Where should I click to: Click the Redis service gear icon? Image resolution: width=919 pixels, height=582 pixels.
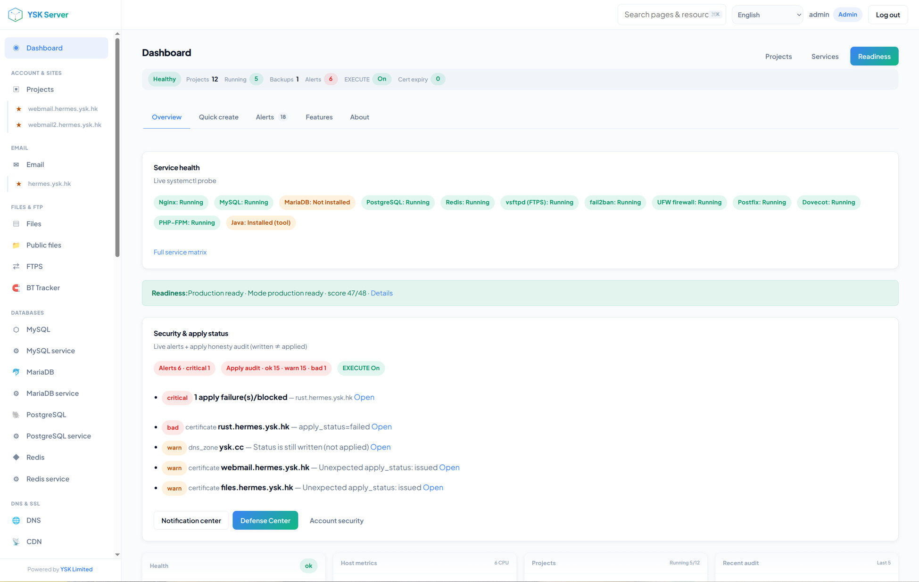[16, 479]
